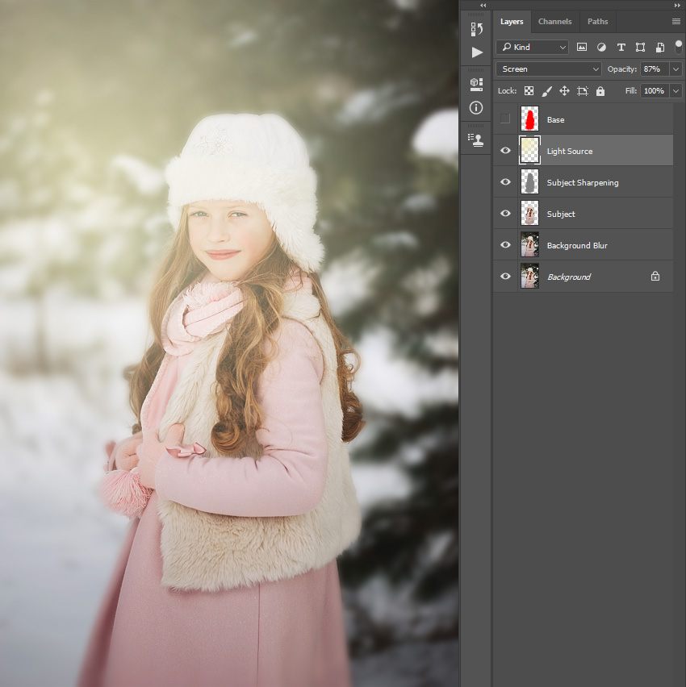Click the lock all padlock icon
This screenshot has width=686, height=687.
click(600, 90)
